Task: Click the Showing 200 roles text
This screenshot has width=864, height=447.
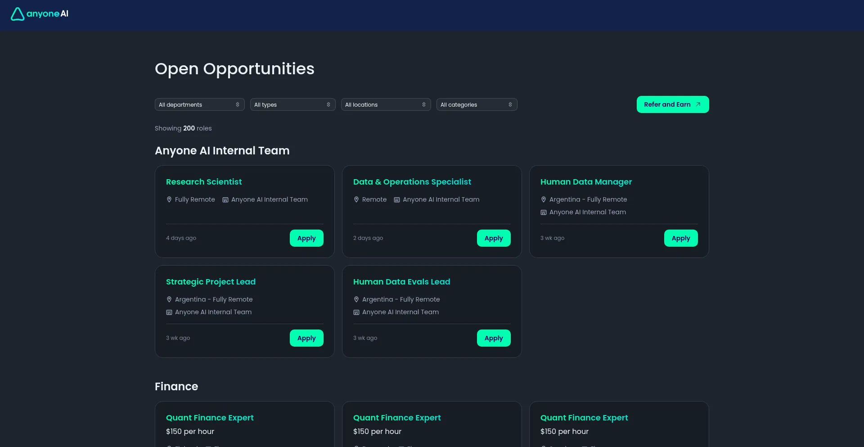Action: tap(183, 128)
